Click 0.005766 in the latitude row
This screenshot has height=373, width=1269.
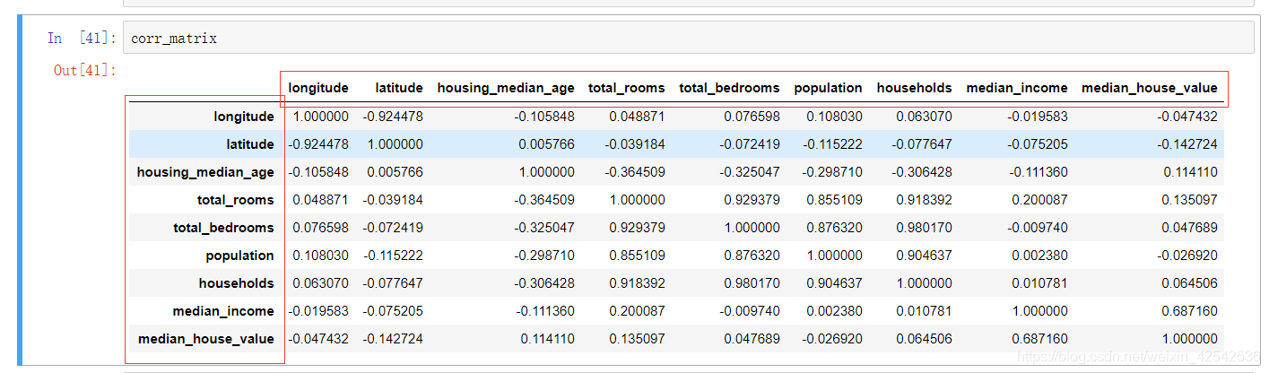pos(547,144)
